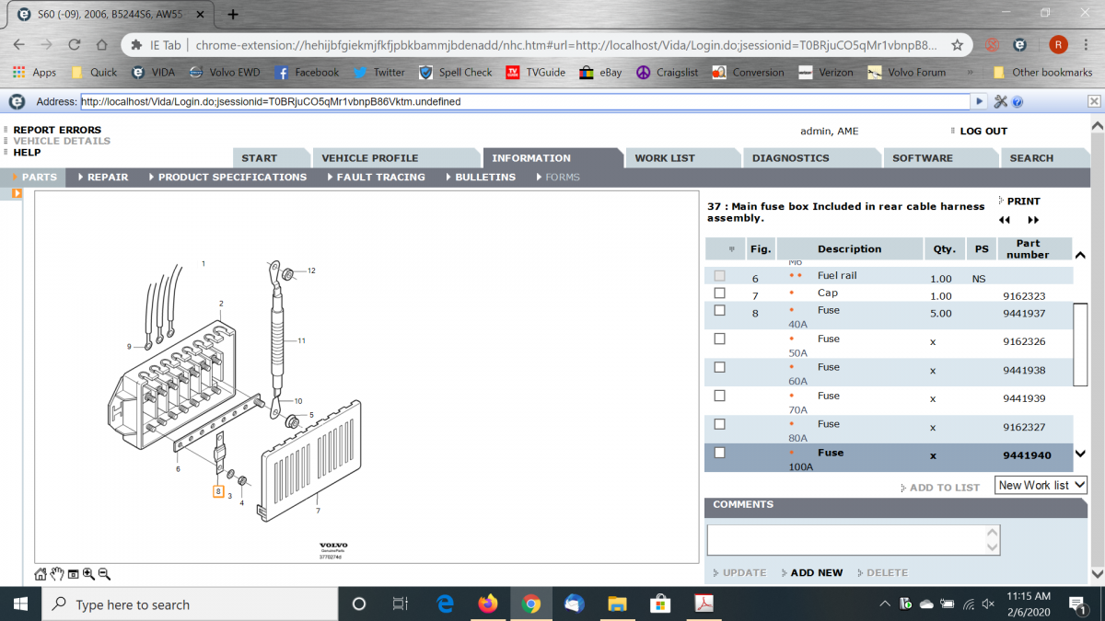Select checkbox for Fuse 100A 9441940
1105x621 pixels.
pos(720,453)
